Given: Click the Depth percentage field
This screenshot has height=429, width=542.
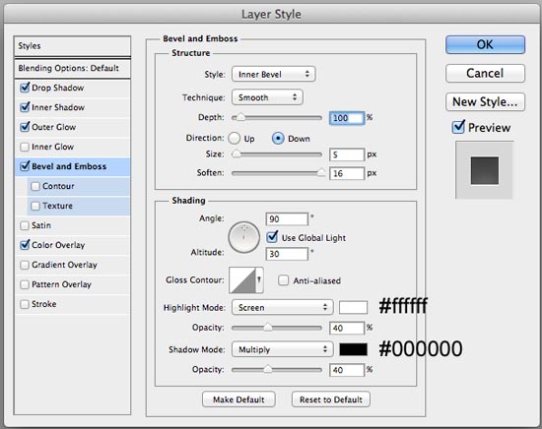Looking at the screenshot, I should tap(347, 118).
